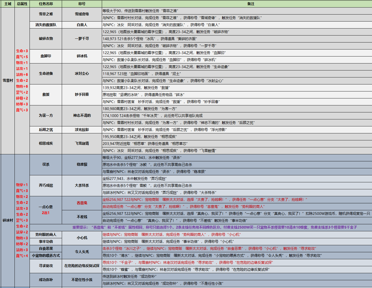Select the 雪霏村 cell in 主城 column
This screenshot has height=288, width=372.
point(8,81)
